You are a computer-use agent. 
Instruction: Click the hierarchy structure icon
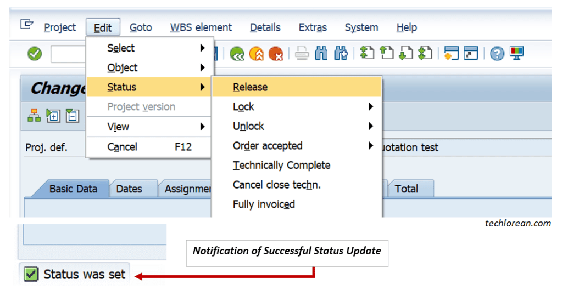coord(34,116)
